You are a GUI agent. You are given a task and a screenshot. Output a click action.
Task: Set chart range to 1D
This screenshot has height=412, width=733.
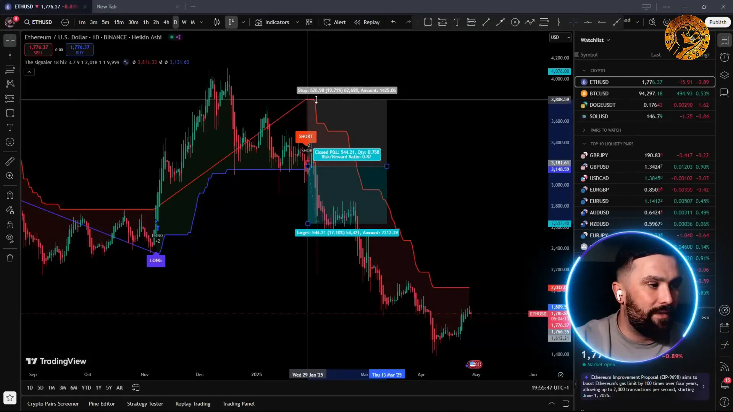pos(30,388)
